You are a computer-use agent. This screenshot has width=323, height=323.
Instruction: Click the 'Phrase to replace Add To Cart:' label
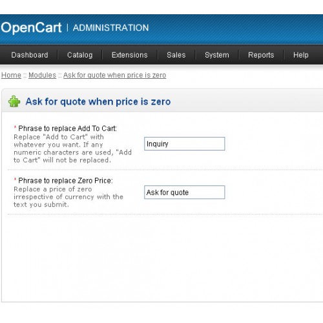click(67, 129)
